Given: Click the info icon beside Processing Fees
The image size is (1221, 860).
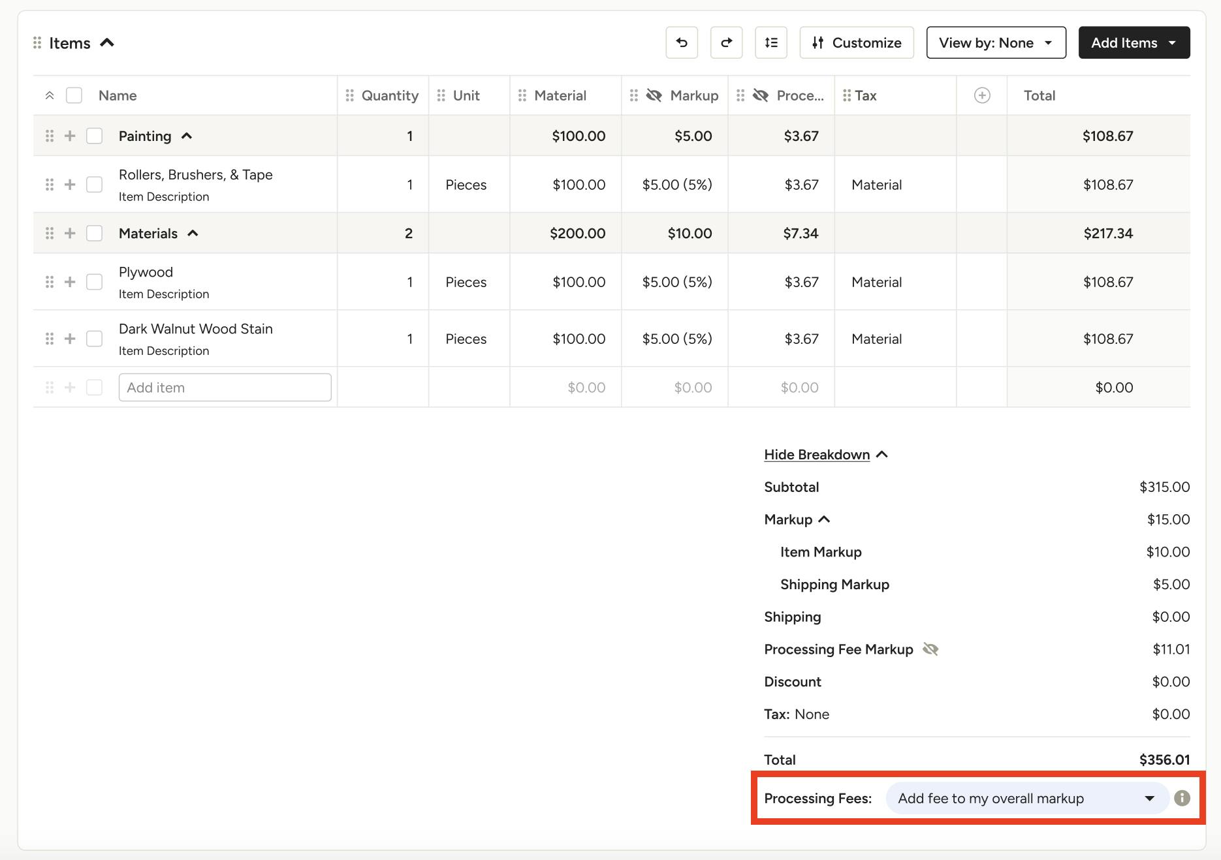Looking at the screenshot, I should (x=1182, y=797).
